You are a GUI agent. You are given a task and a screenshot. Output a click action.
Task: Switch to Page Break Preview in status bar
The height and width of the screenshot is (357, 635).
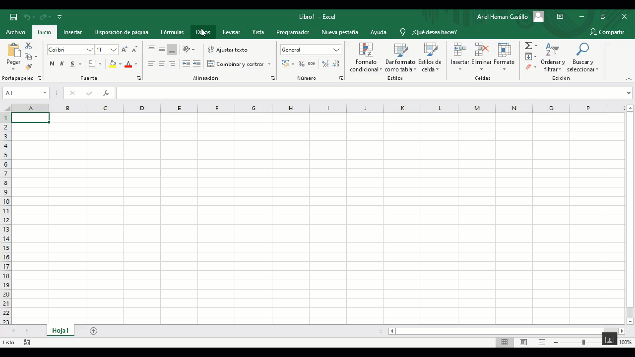click(542, 342)
